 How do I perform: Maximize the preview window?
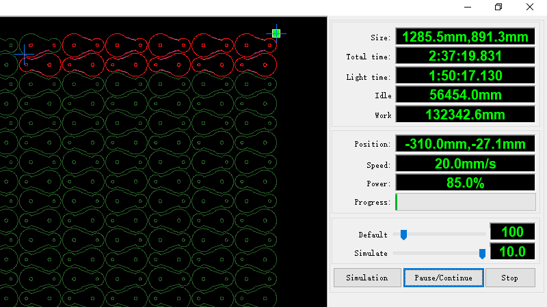[498, 7]
